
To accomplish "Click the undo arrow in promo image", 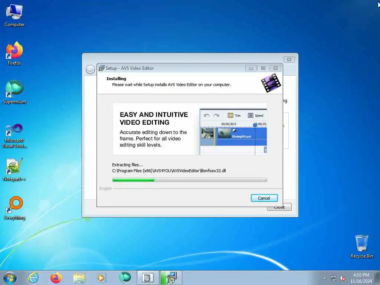I will [206, 115].
